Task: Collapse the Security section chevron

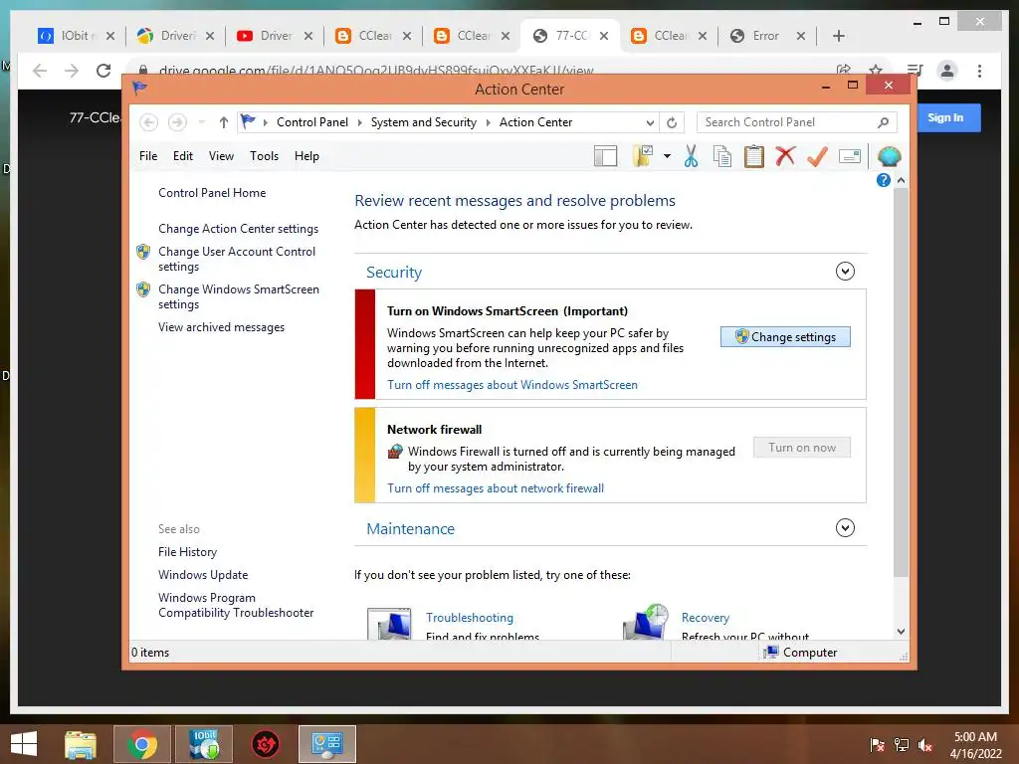Action: pyautogui.click(x=845, y=271)
